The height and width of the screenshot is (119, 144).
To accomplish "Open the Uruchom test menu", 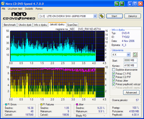I will pyautogui.click(x=15, y=9).
